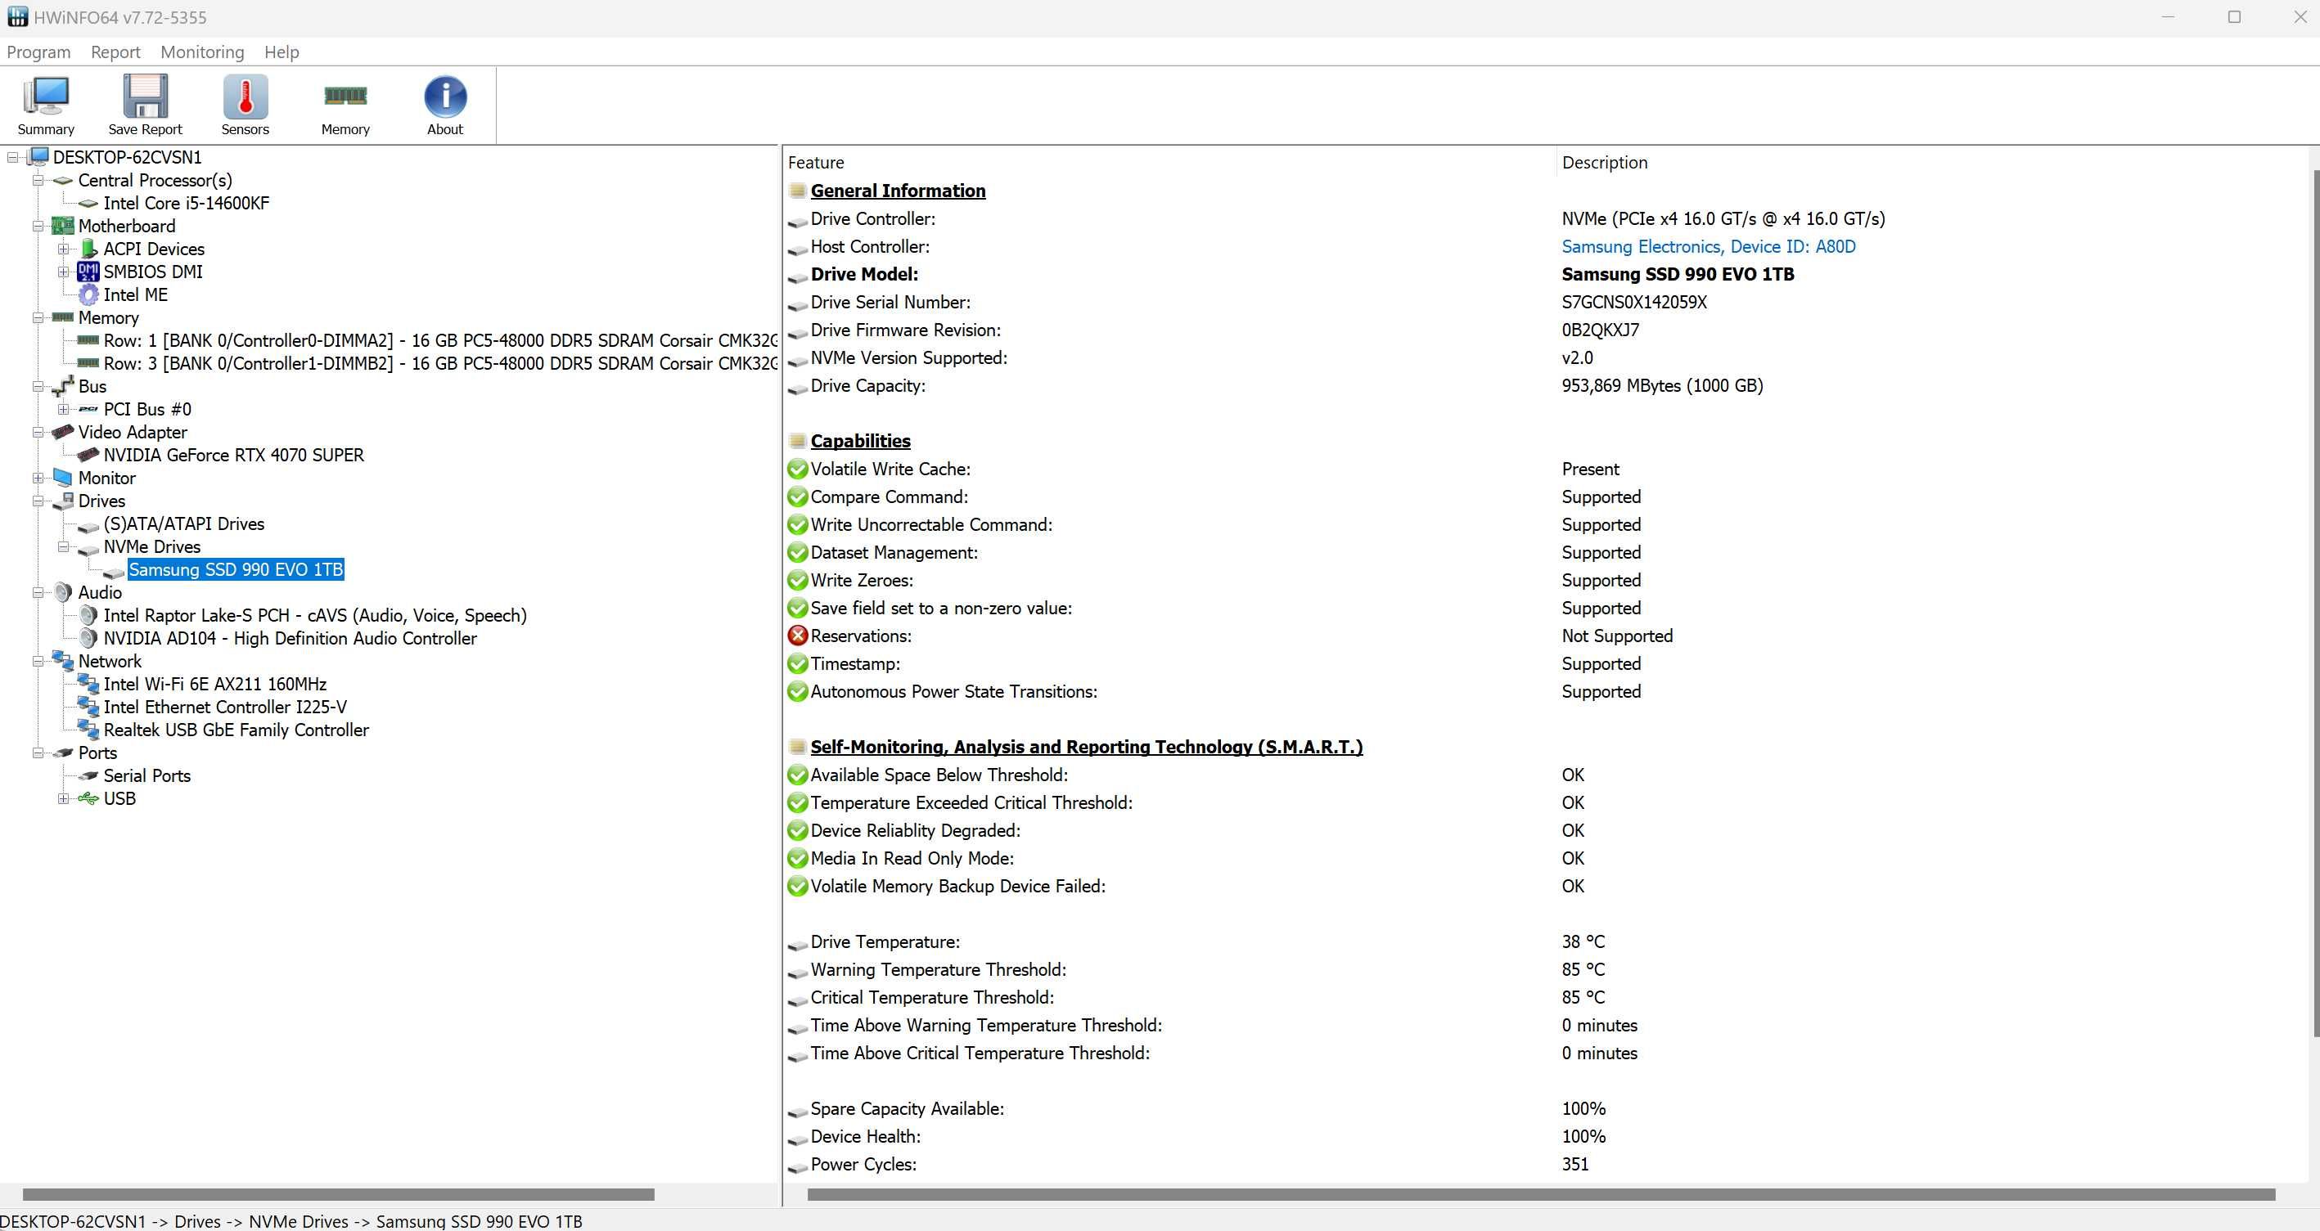Image resolution: width=2320 pixels, height=1231 pixels.
Task: Click the S.M.A.R.T. section header
Action: (1086, 747)
